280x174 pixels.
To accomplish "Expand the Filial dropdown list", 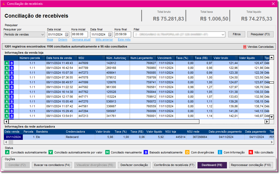I will (223, 34).
